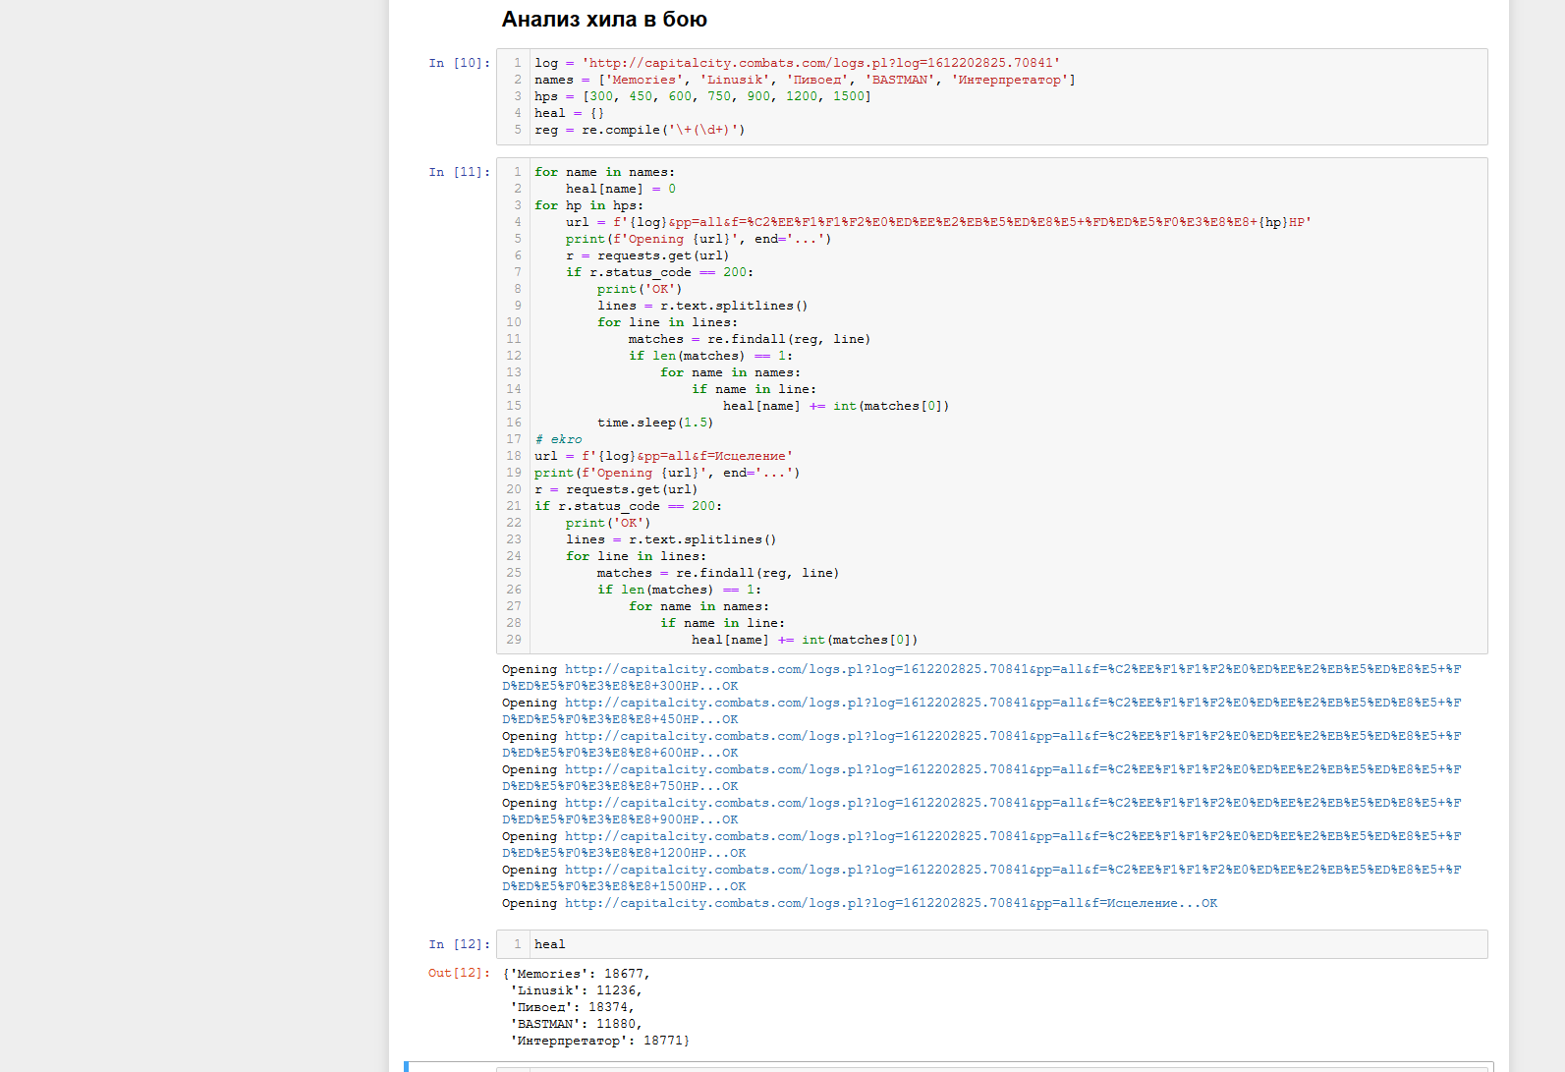
Task: Click the 'Linusik': 11236 output row
Action: coord(577,990)
